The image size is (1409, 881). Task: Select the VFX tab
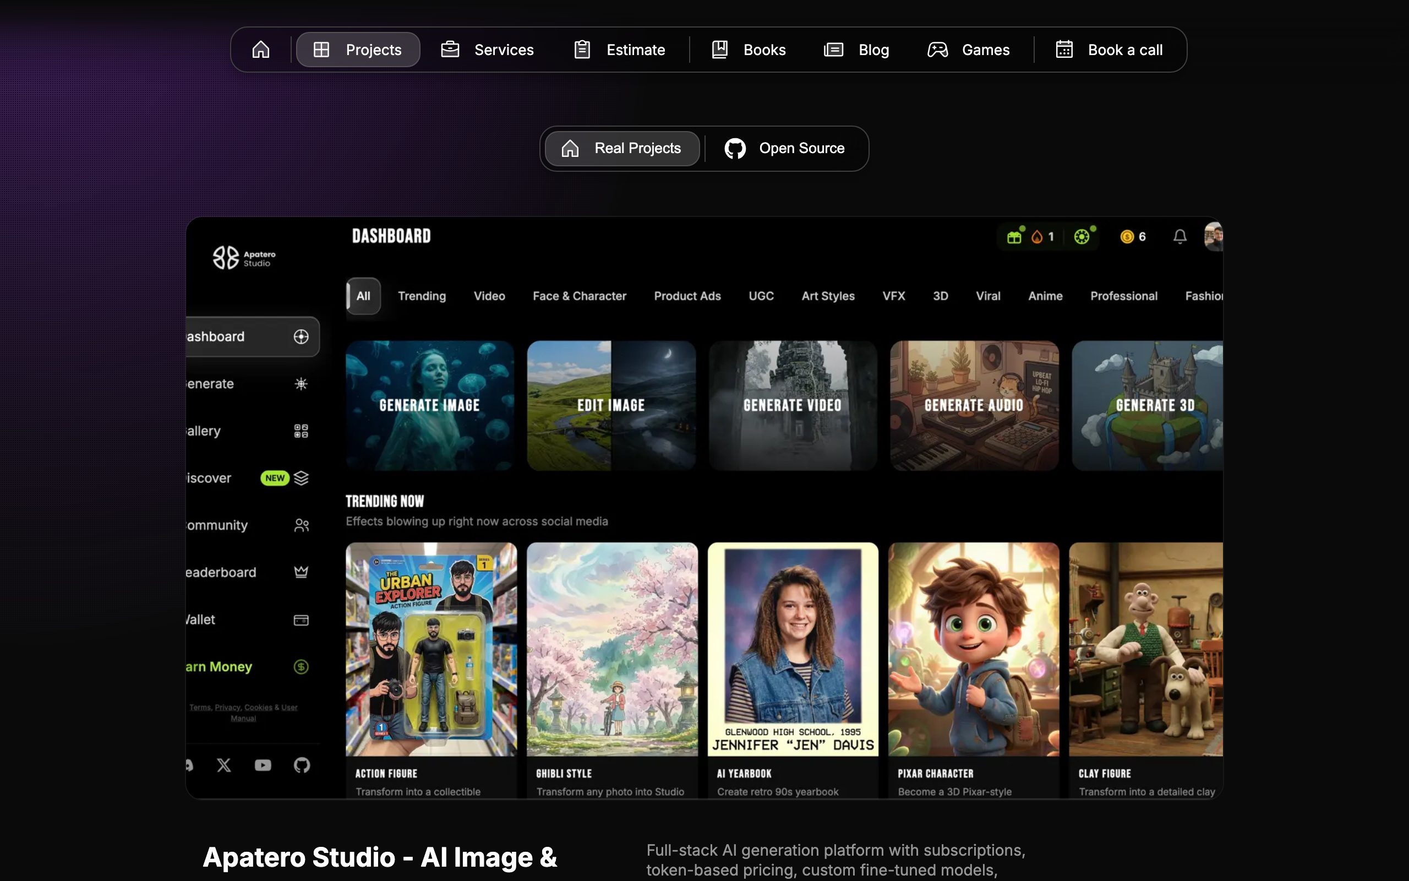click(894, 296)
